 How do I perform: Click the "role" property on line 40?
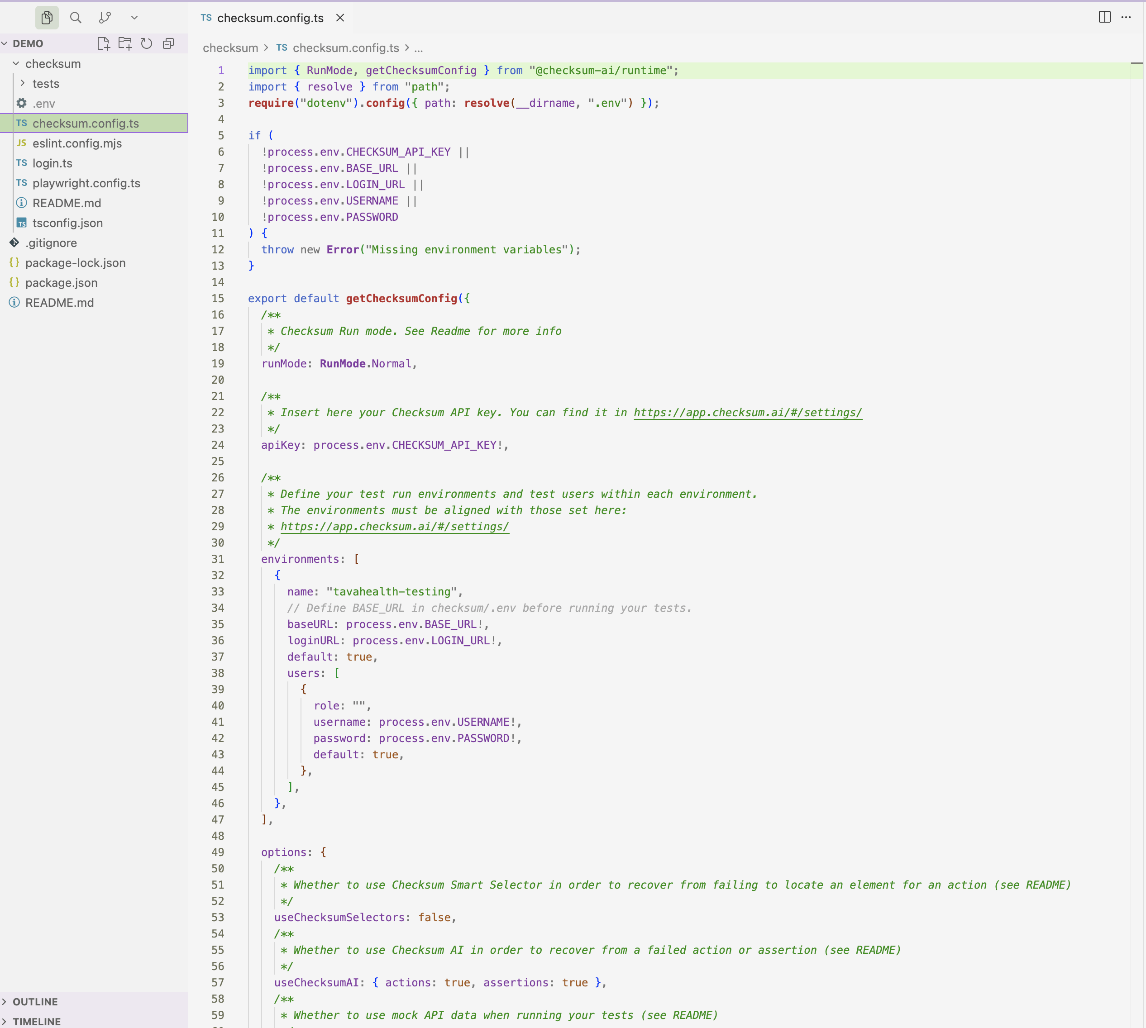pyautogui.click(x=327, y=706)
